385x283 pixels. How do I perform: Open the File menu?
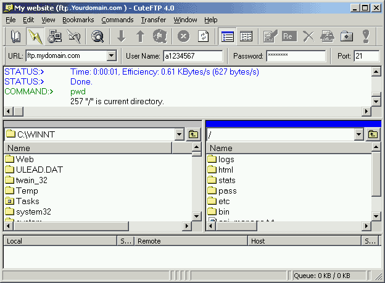10,20
